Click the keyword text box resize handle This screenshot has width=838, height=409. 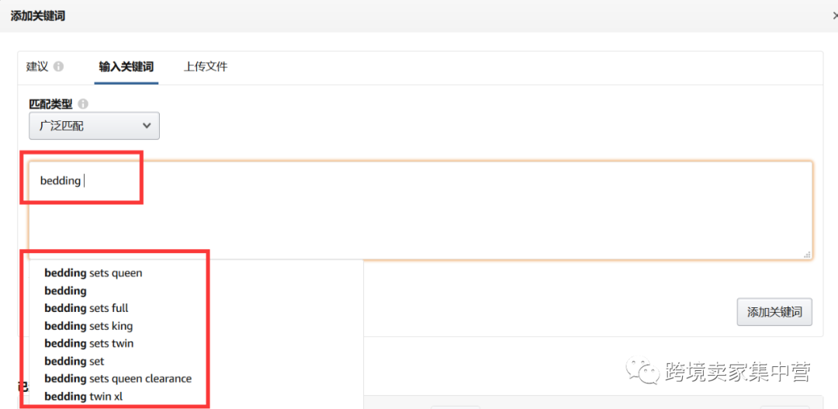(x=807, y=254)
